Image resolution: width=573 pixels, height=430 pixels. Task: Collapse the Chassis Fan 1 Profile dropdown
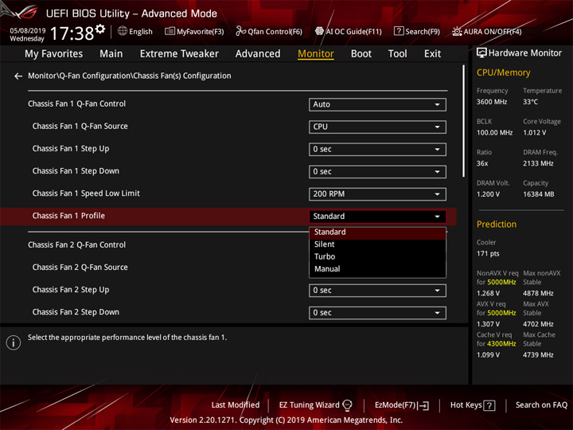(x=377, y=217)
